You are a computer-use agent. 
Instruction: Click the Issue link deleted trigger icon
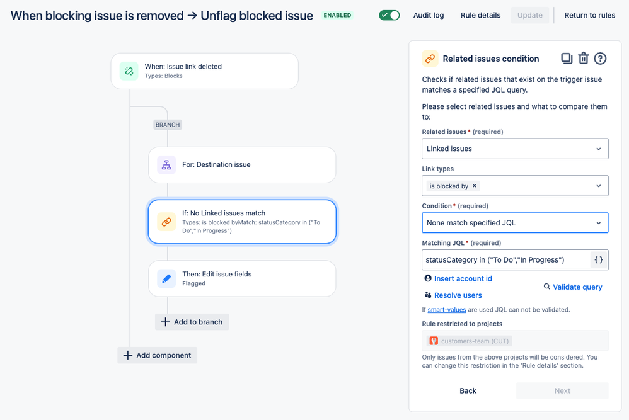[x=129, y=71]
